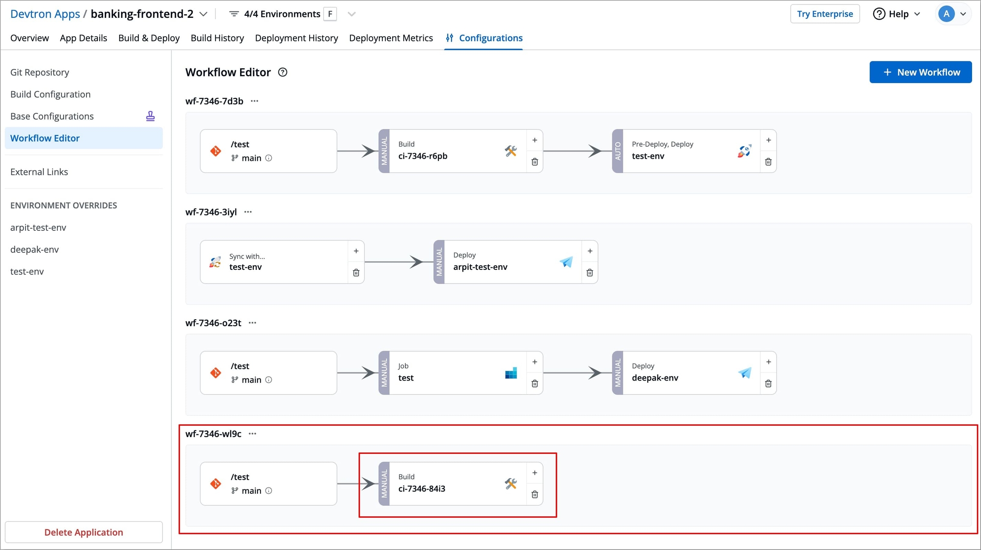Delete the ci-7346-r6pb build pipeline
Screen dimensions: 981x550
click(x=534, y=162)
